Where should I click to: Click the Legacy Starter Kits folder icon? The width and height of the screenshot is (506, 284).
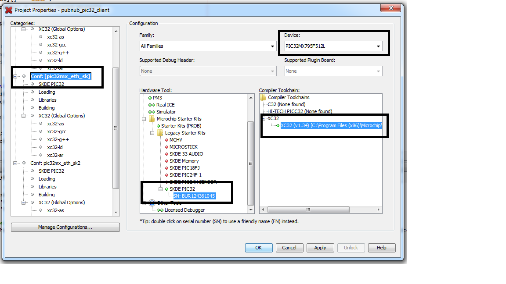tap(160, 133)
